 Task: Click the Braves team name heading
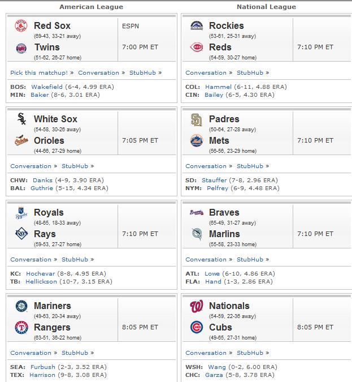(x=224, y=212)
